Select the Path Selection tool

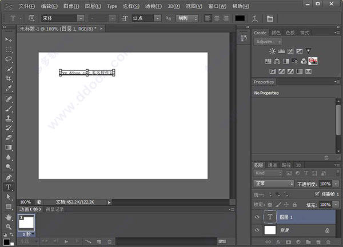point(9,197)
